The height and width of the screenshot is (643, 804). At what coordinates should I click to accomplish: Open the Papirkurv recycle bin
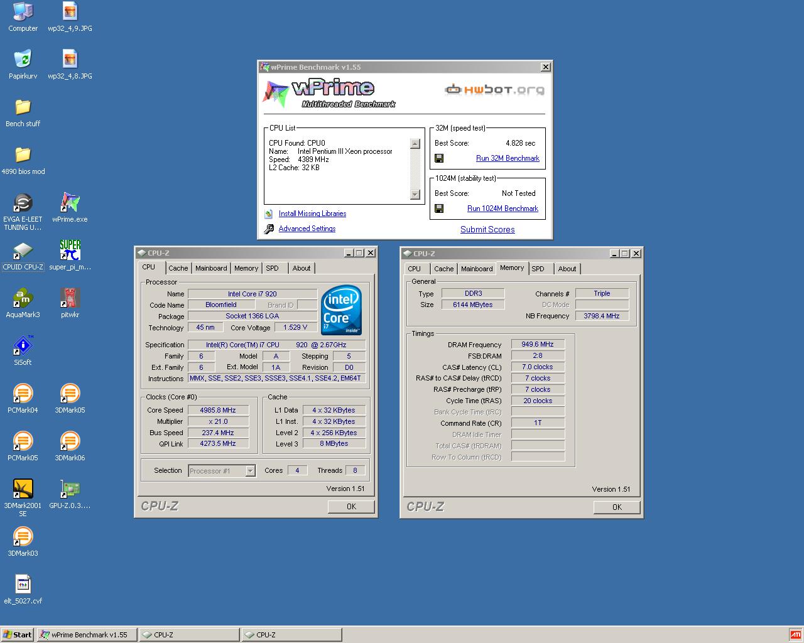click(x=23, y=65)
